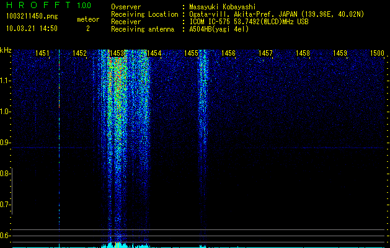Click the 1457 time marker
390x248 pixels.
(x=265, y=53)
